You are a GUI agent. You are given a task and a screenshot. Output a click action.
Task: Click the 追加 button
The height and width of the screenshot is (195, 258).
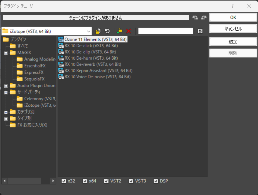(233, 42)
